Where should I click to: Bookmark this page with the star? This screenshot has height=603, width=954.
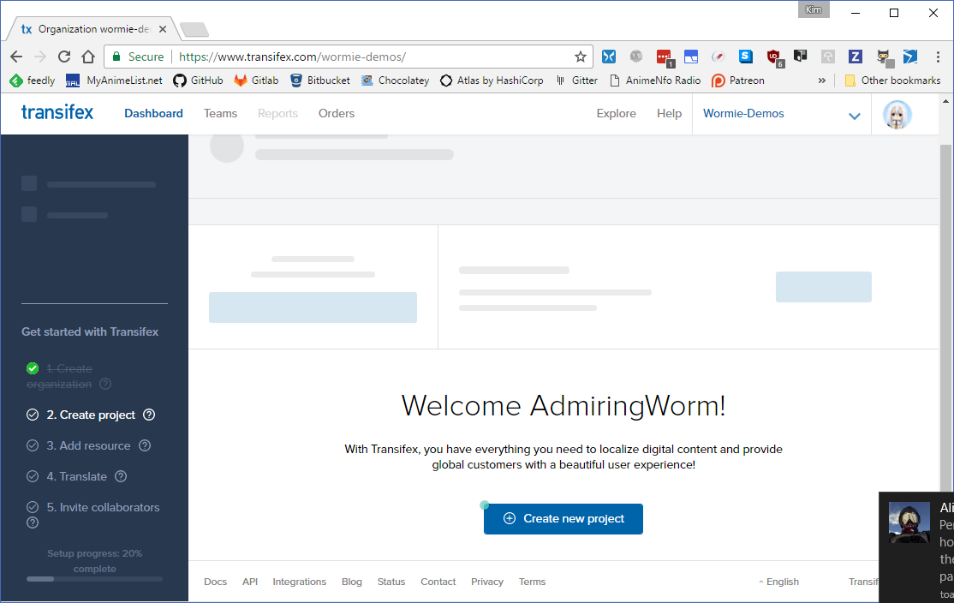pyautogui.click(x=581, y=57)
